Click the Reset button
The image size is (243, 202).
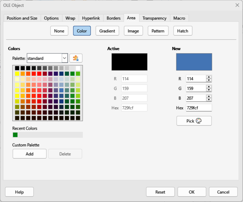160,192
